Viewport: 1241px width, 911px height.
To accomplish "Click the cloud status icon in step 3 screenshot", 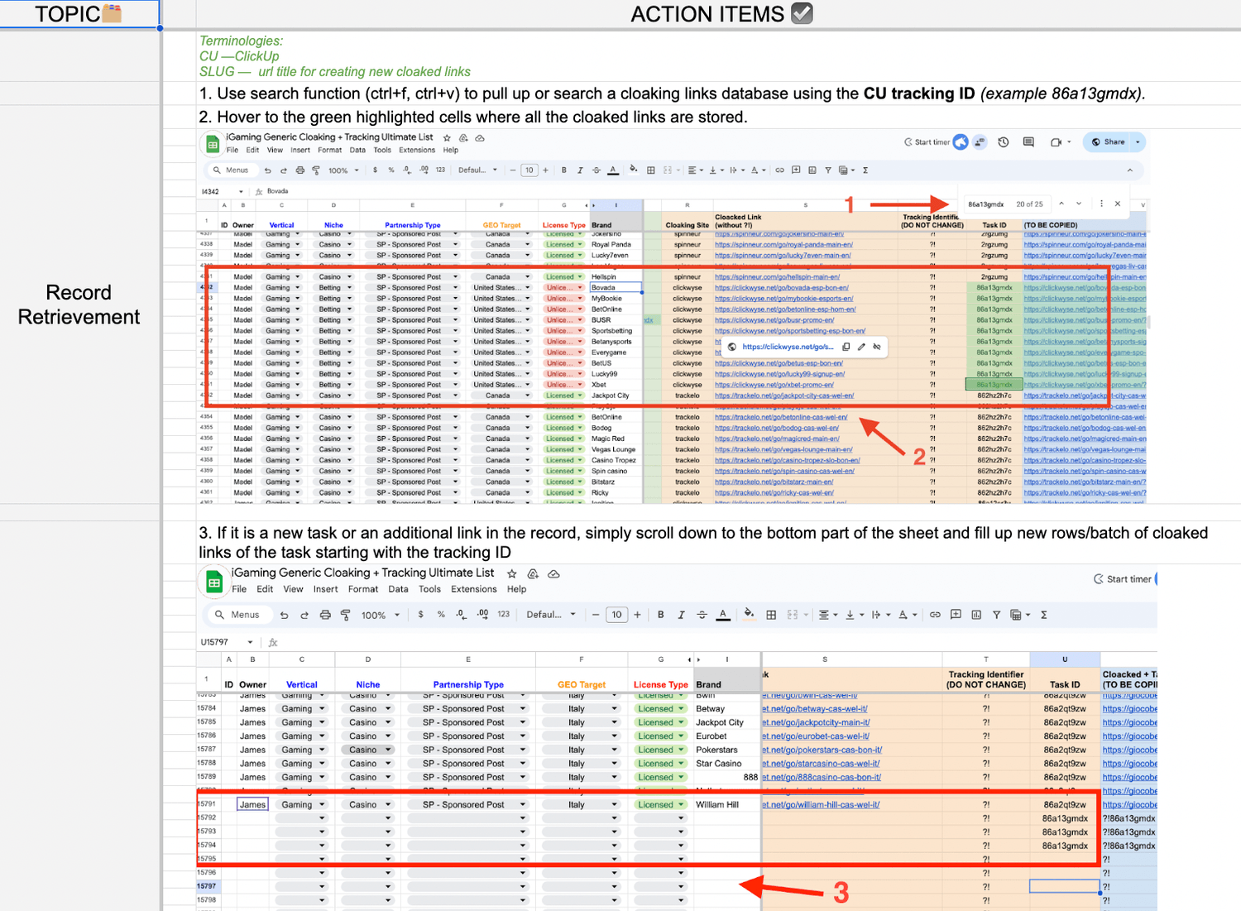I will 554,573.
